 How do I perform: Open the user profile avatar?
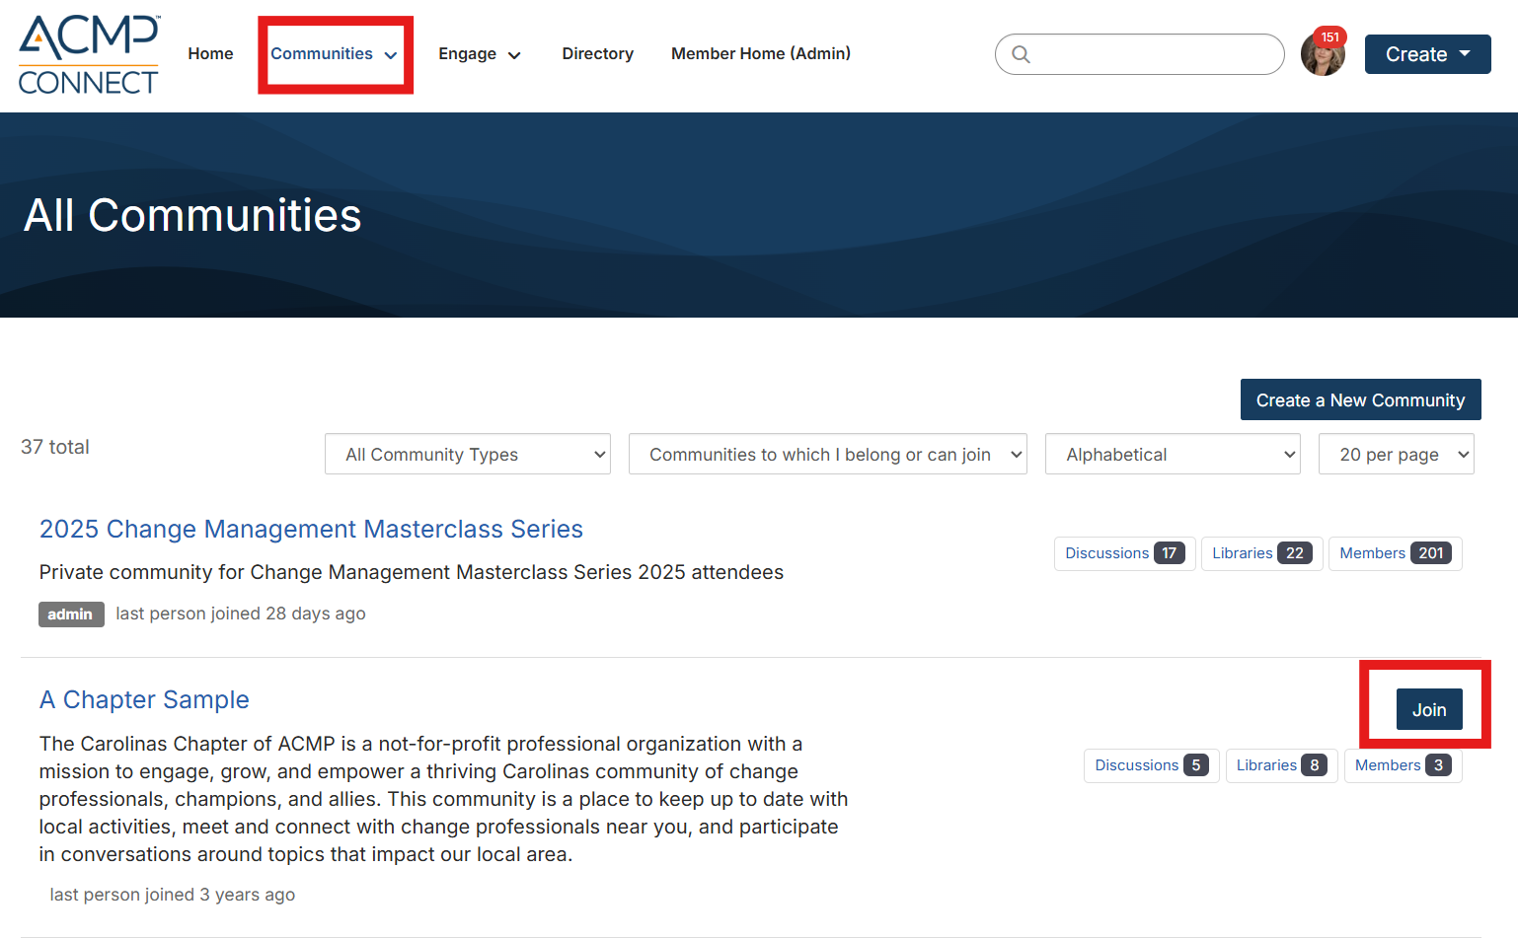[x=1322, y=59]
